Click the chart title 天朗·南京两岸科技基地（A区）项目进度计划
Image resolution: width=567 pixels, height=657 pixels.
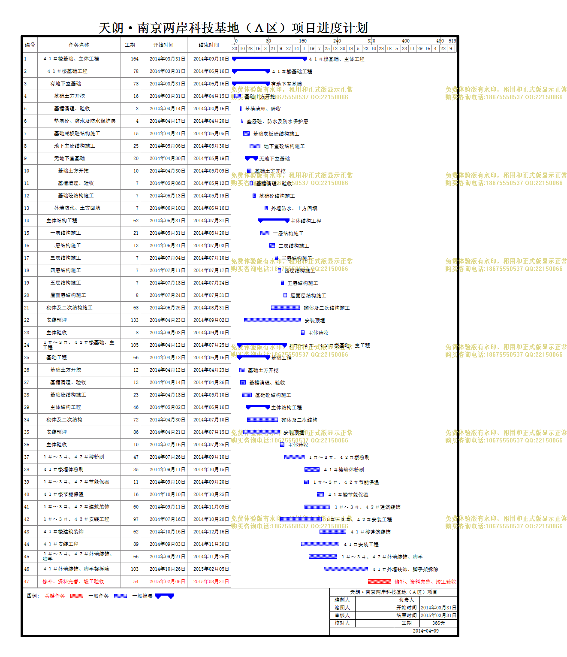click(x=233, y=28)
